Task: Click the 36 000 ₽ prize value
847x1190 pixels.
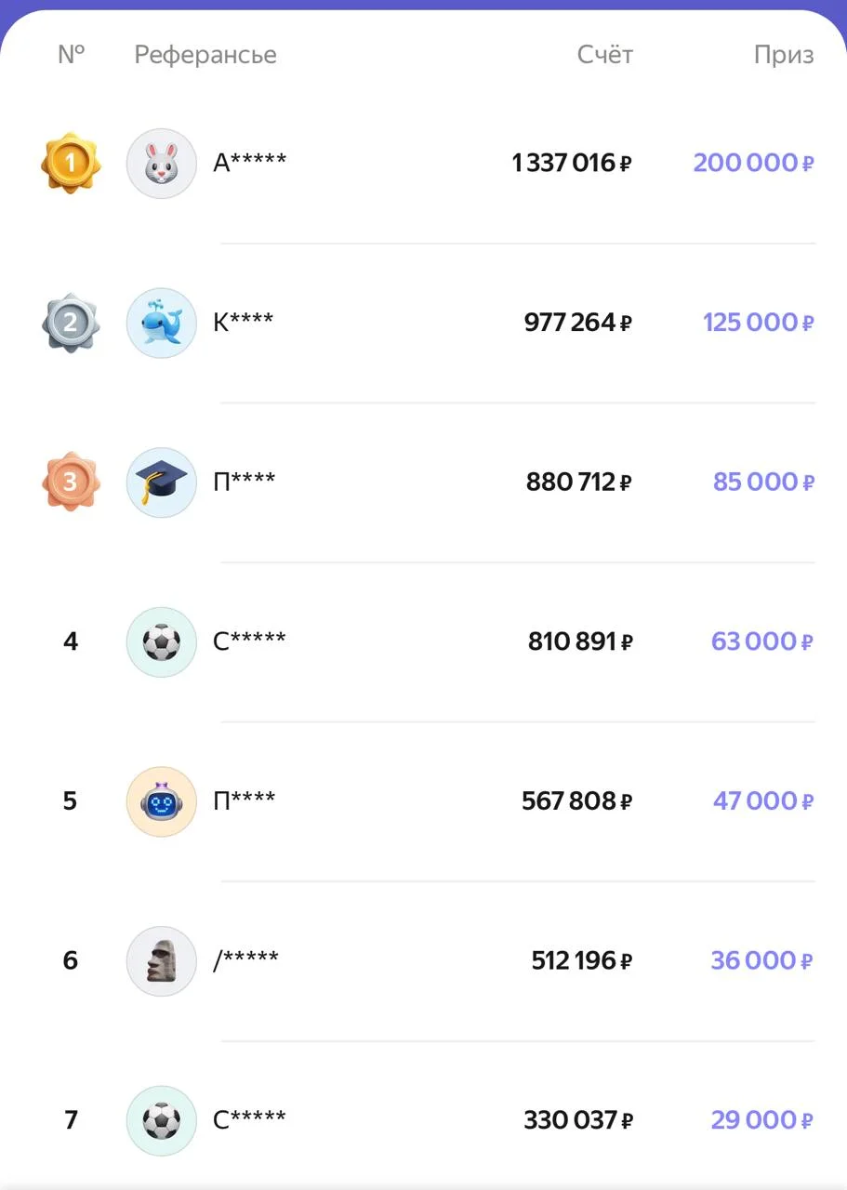Action: 762,960
